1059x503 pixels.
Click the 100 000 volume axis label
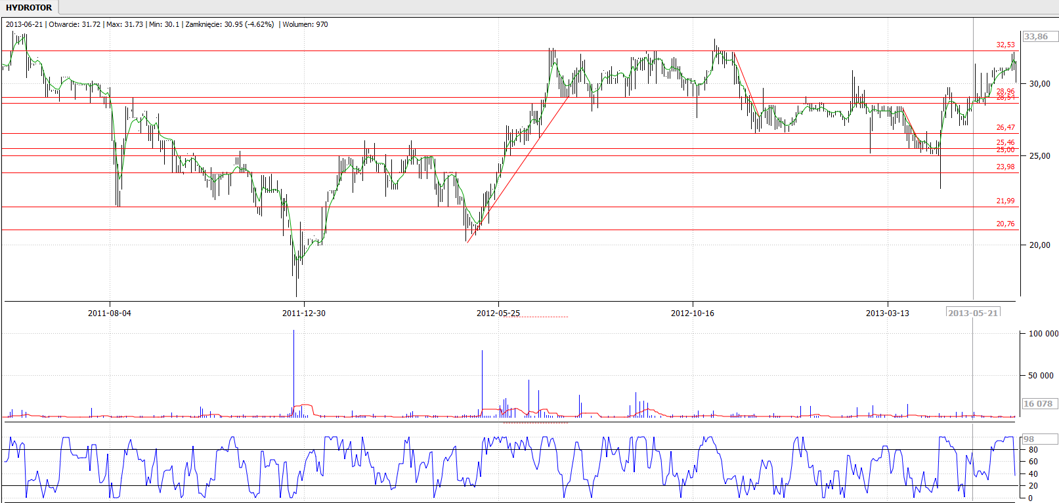[1043, 333]
